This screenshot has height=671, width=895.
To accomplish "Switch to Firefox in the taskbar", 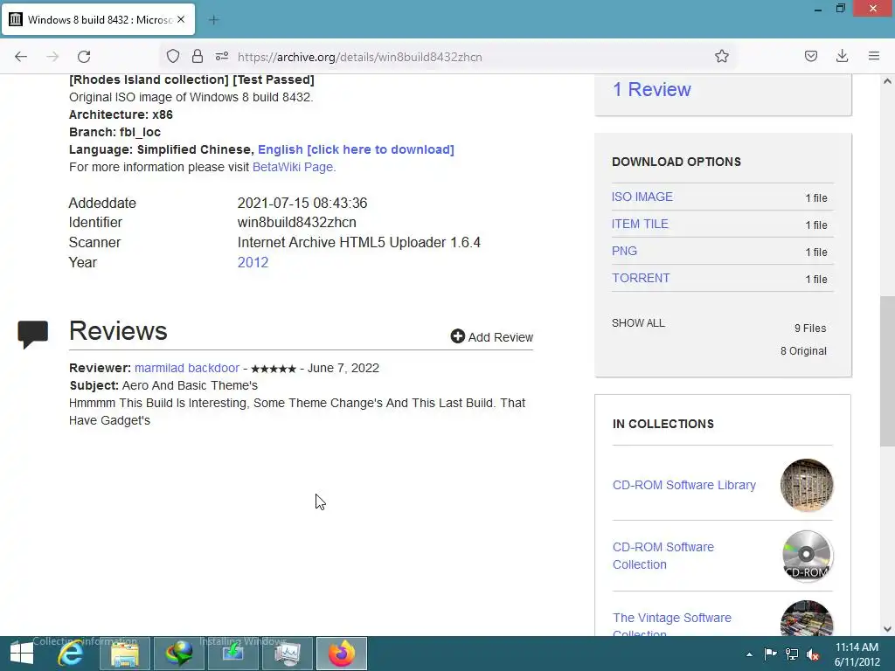I will coord(342,654).
